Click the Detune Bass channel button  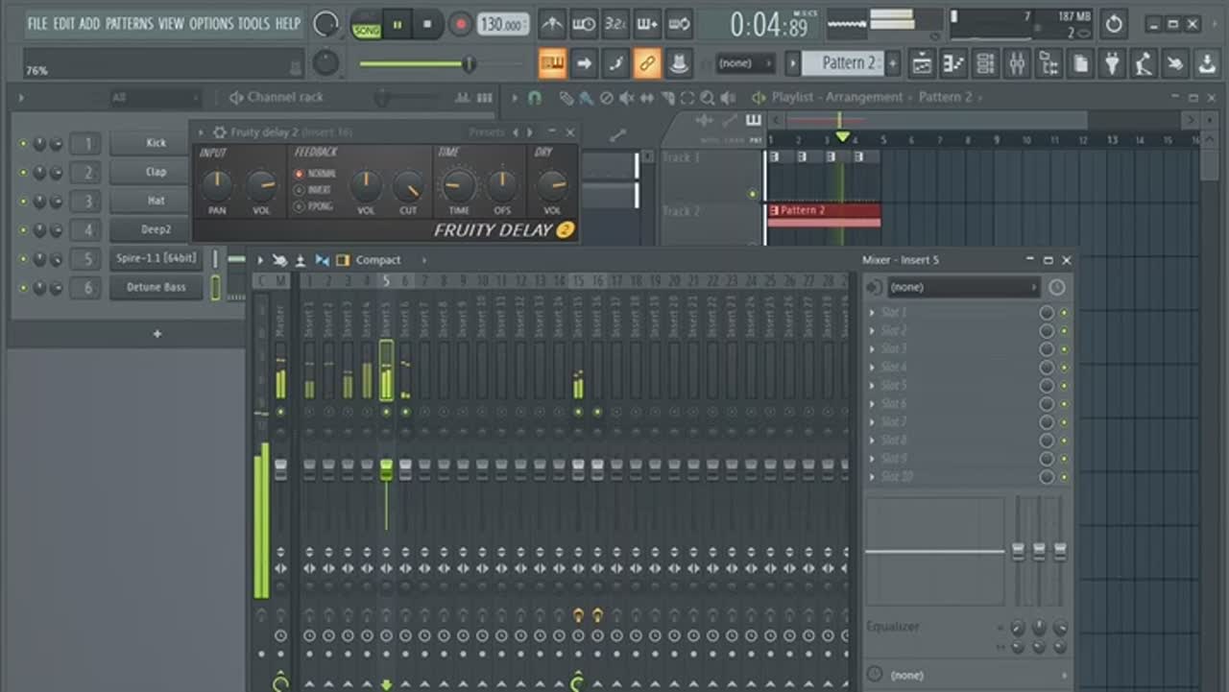coord(156,287)
